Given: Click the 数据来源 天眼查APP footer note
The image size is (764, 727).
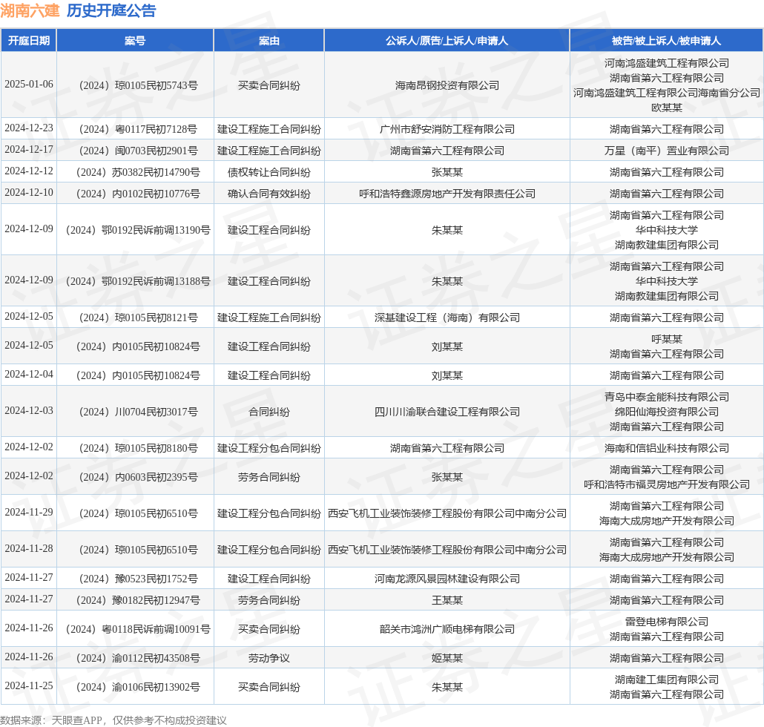Looking at the screenshot, I should pos(113,720).
